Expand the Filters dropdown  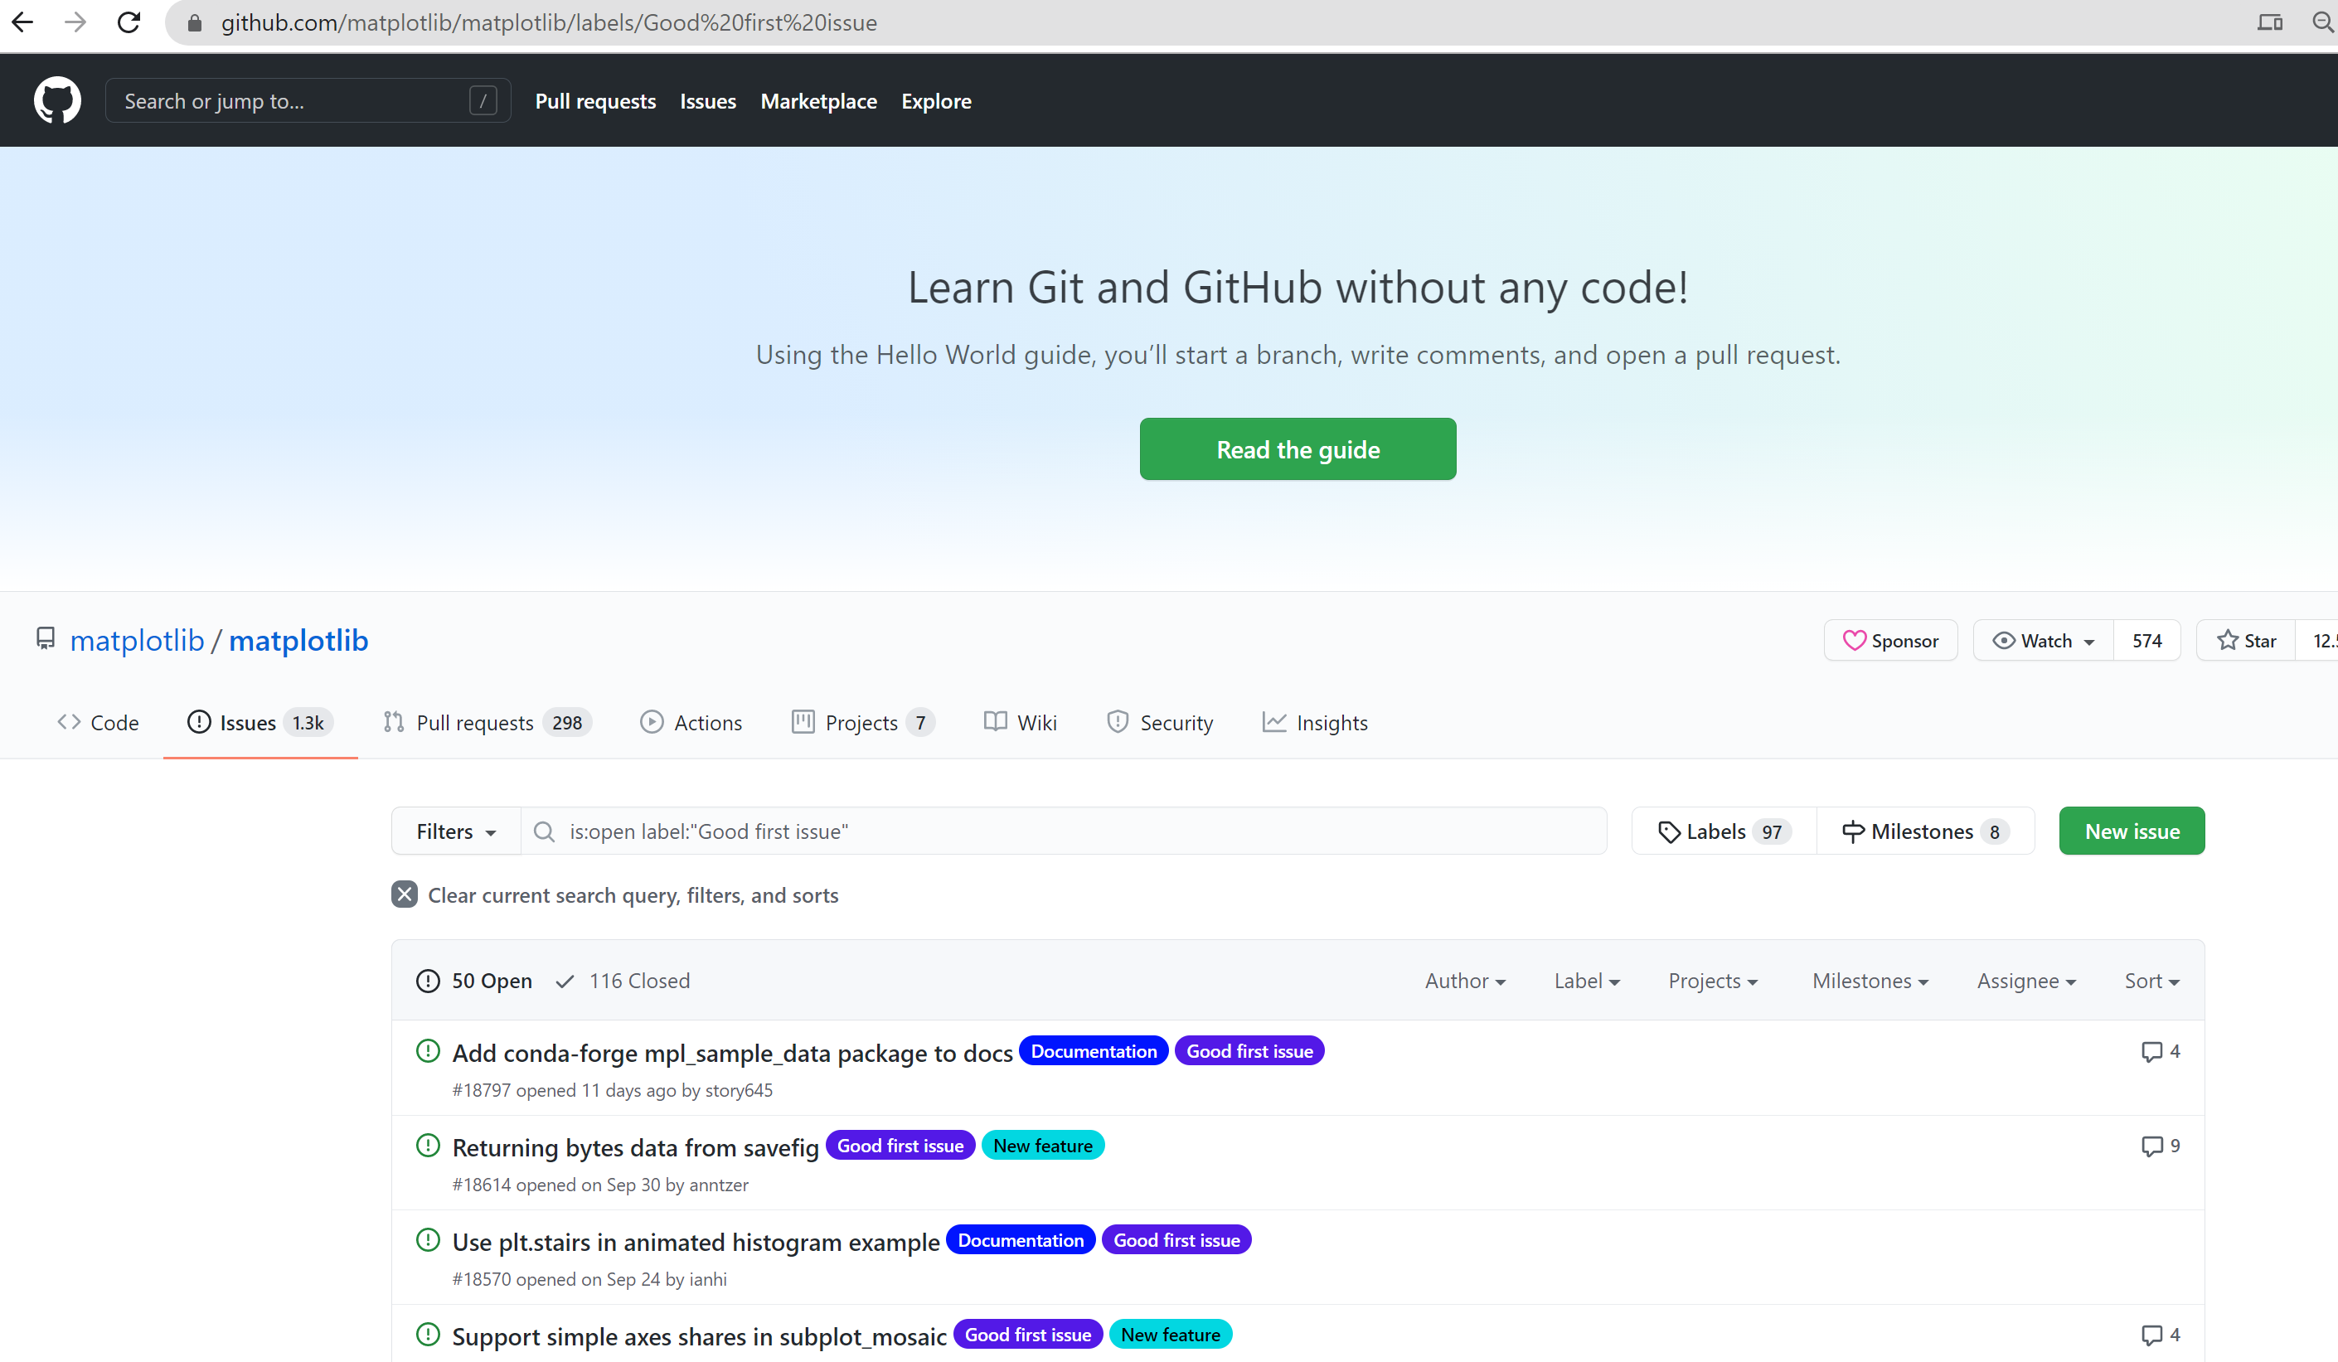click(455, 831)
